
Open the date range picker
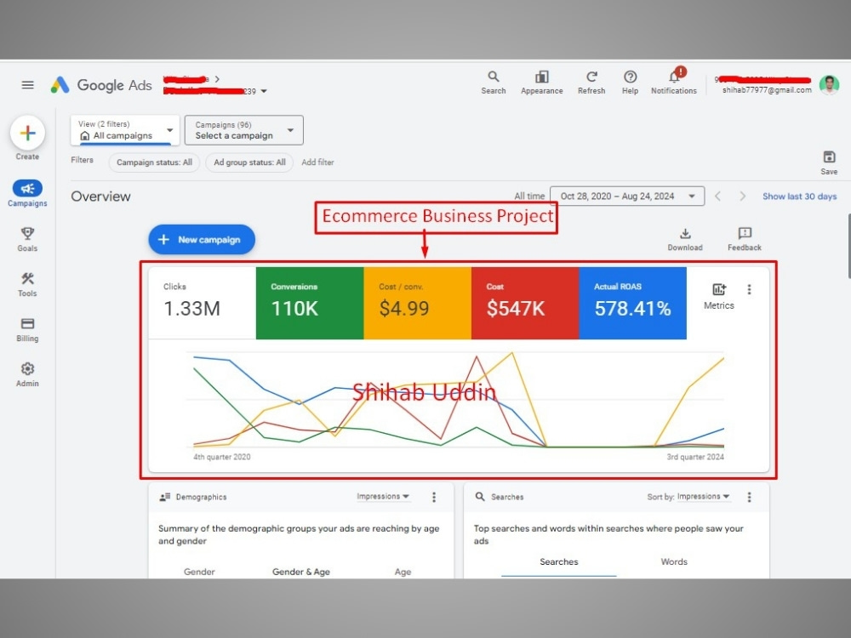[x=627, y=197]
